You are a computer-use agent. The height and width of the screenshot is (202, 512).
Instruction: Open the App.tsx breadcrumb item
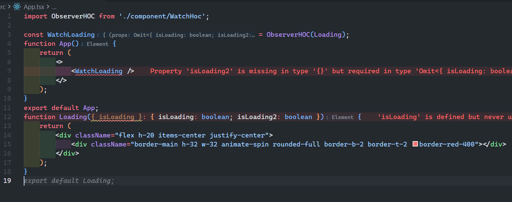click(33, 6)
